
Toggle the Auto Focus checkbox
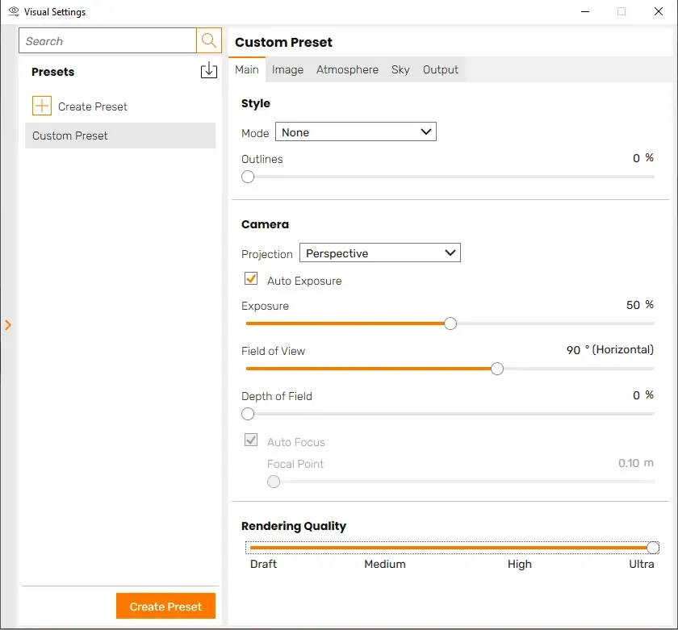click(x=251, y=441)
